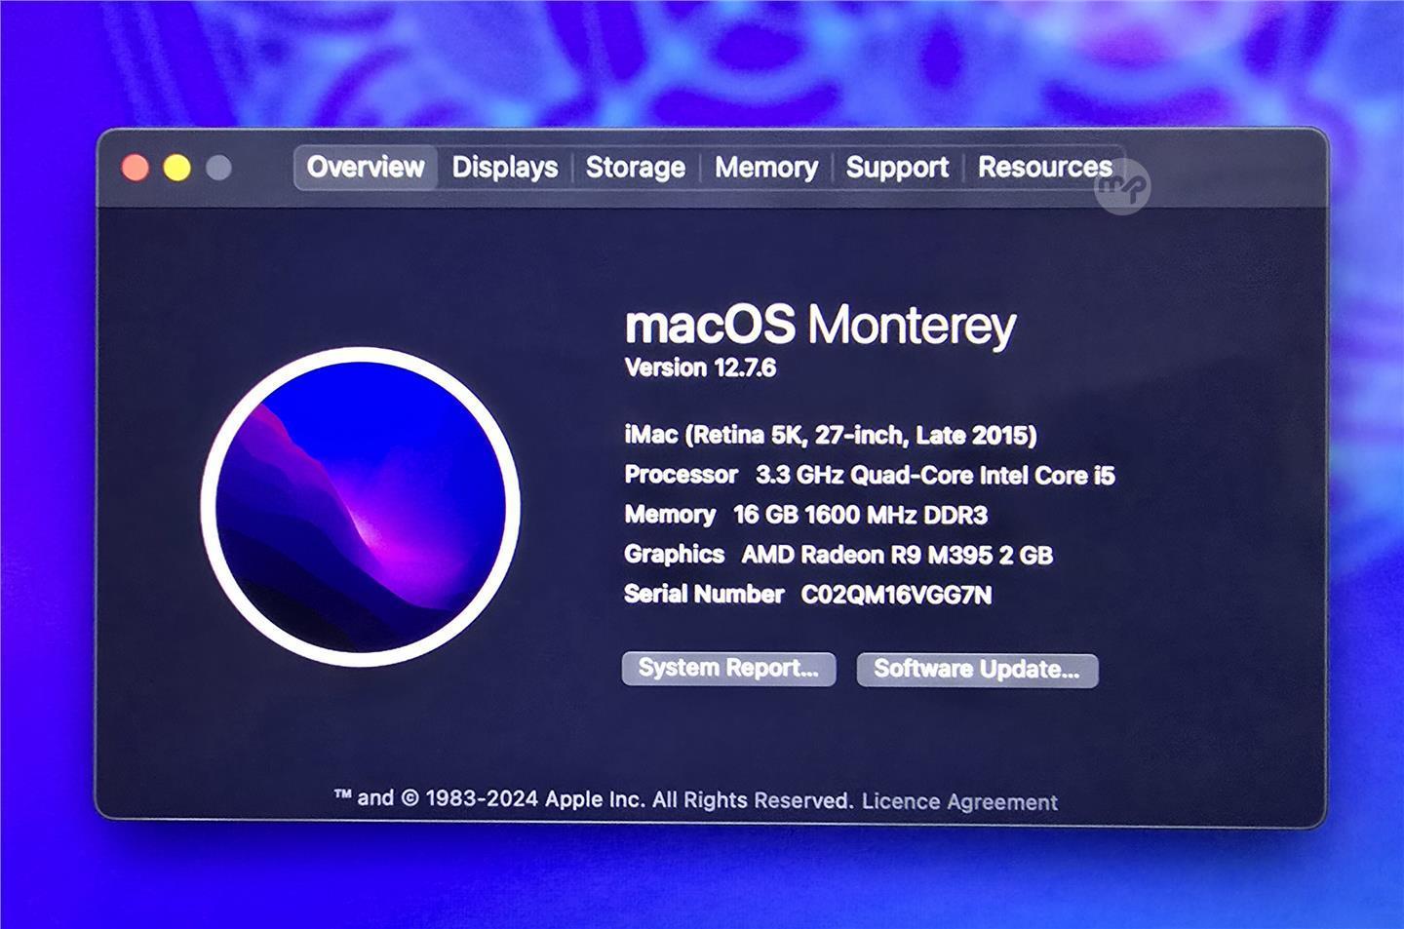Click the 3.3 GHz Quad-Core processor value
The width and height of the screenshot is (1404, 929).
934,476
